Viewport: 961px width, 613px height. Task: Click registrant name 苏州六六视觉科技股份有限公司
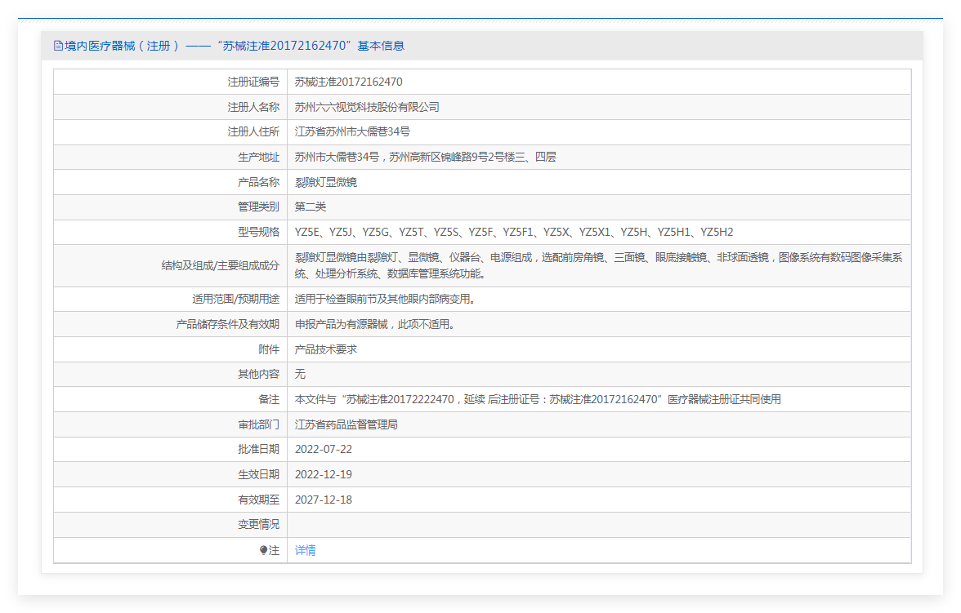367,107
